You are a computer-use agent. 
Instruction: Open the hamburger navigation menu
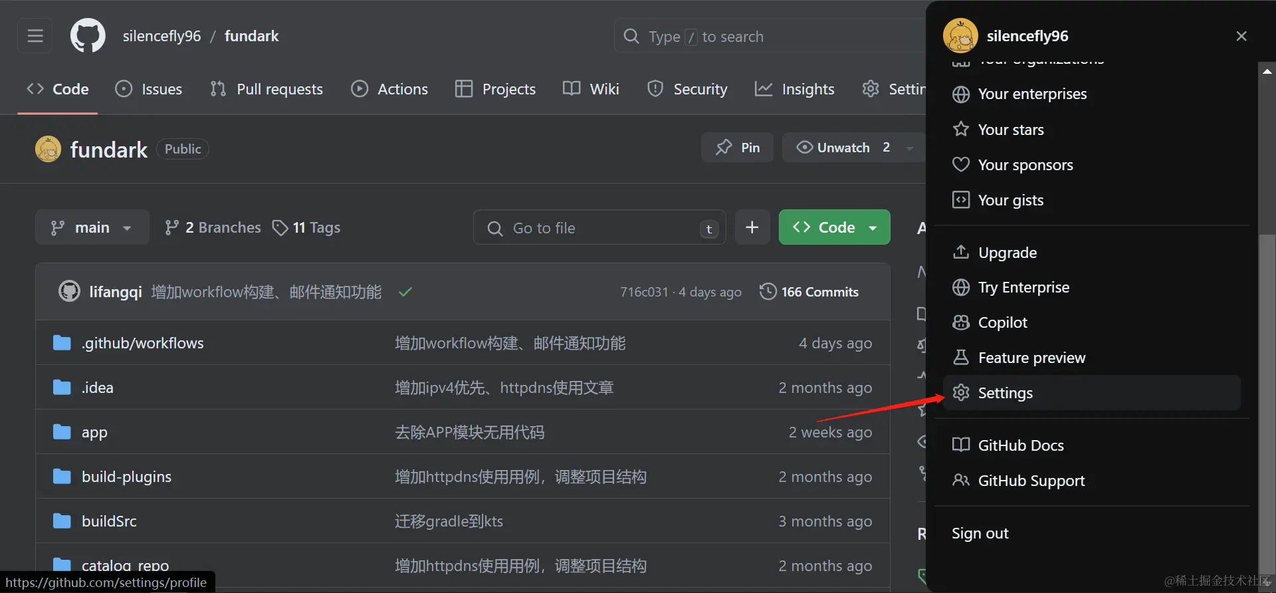click(35, 36)
